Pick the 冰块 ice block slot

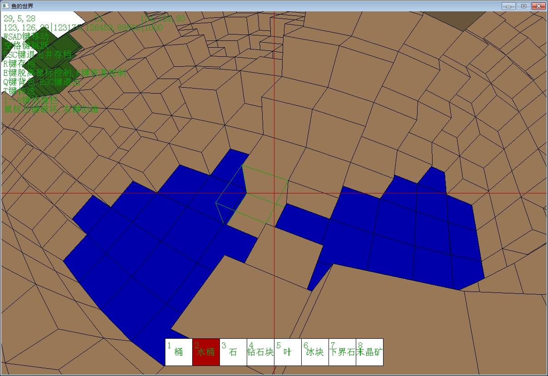click(x=315, y=352)
